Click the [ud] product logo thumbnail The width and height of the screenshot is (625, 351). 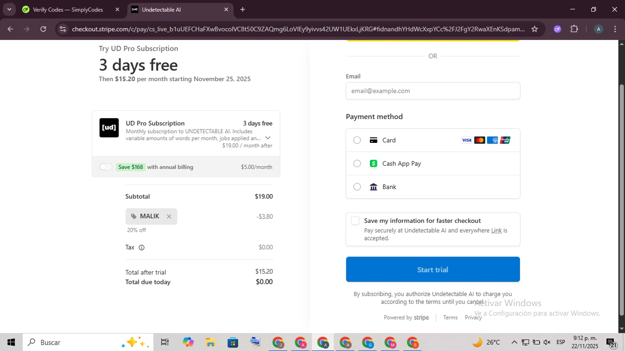pyautogui.click(x=109, y=128)
